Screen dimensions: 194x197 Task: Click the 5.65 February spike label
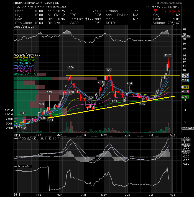[49, 92]
